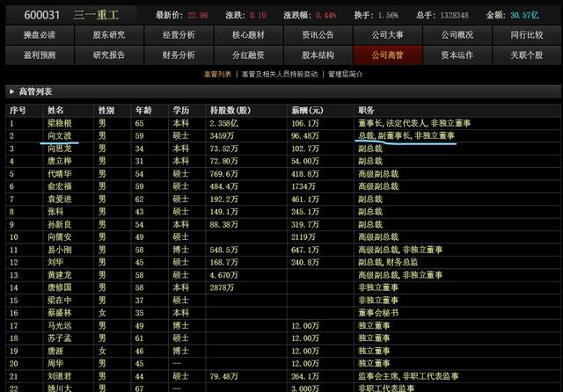Click position 董事会秘书
This screenshot has height=392, width=563.
tap(378, 313)
